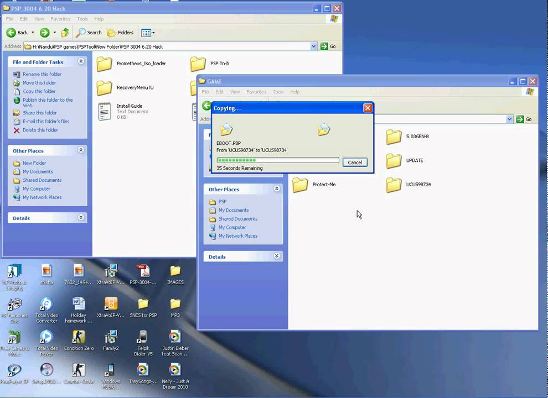Open Favorites menu in PSP 3004 window
The image size is (548, 398).
click(x=60, y=19)
